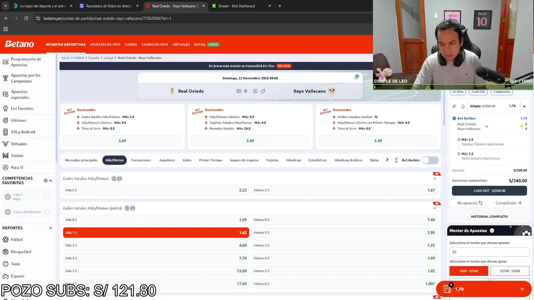Select Menos 1.5 at odds 2.90
This screenshot has width=534, height=300.
tap(344, 232)
